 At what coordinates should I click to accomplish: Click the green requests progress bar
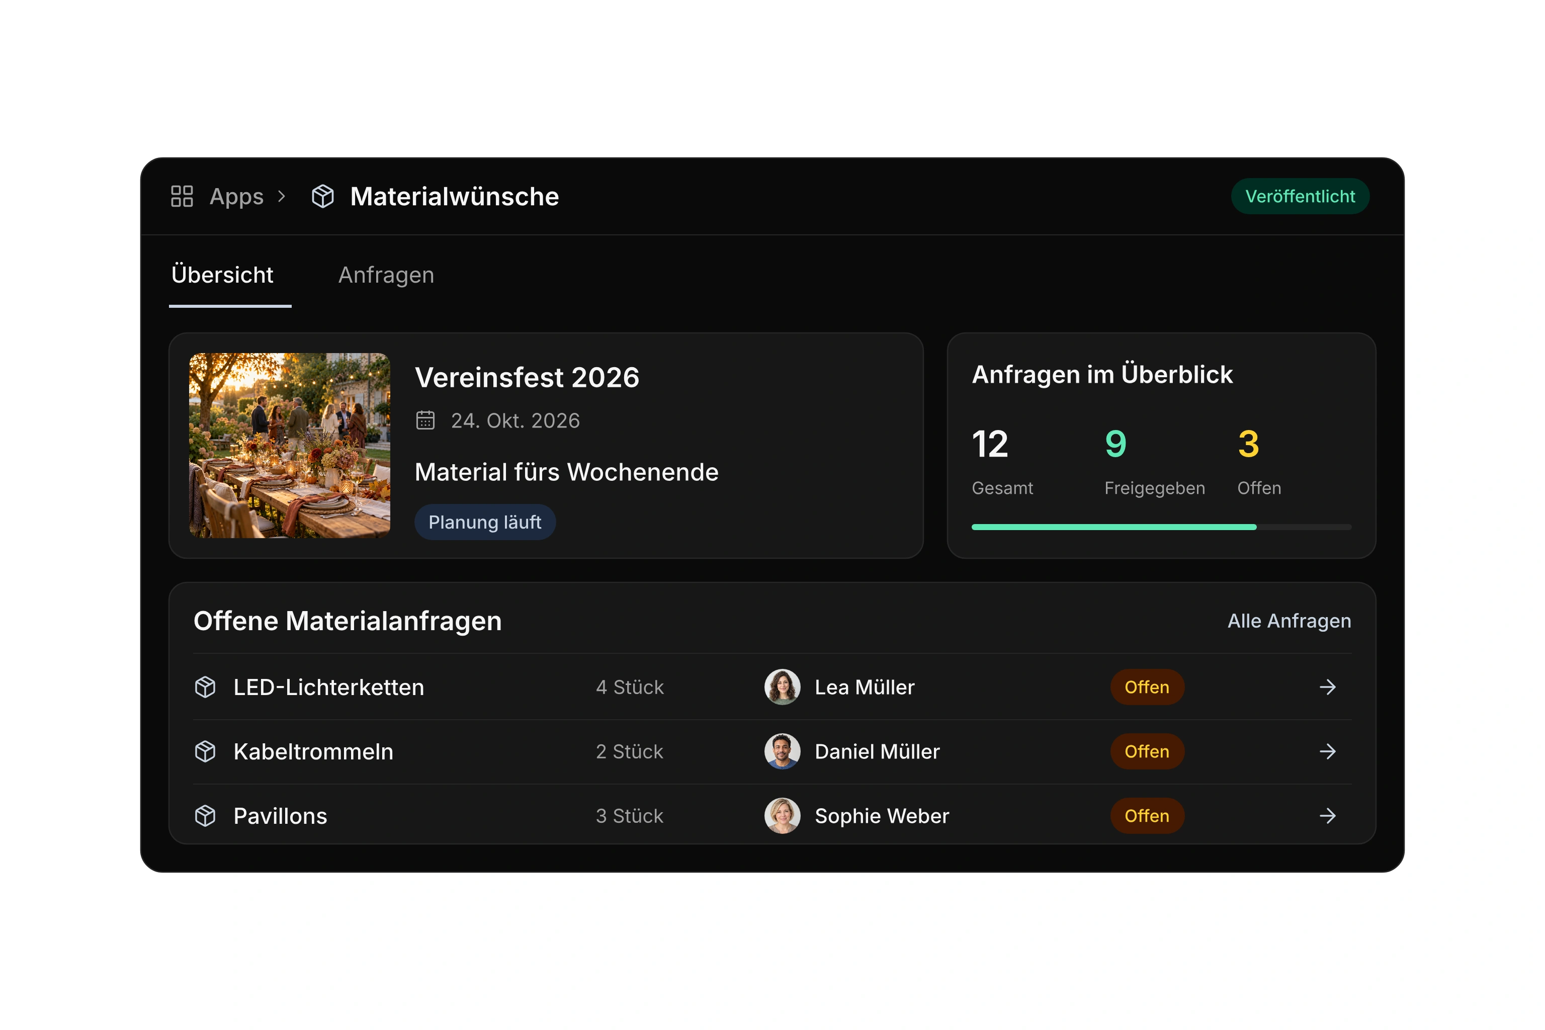tap(1161, 527)
